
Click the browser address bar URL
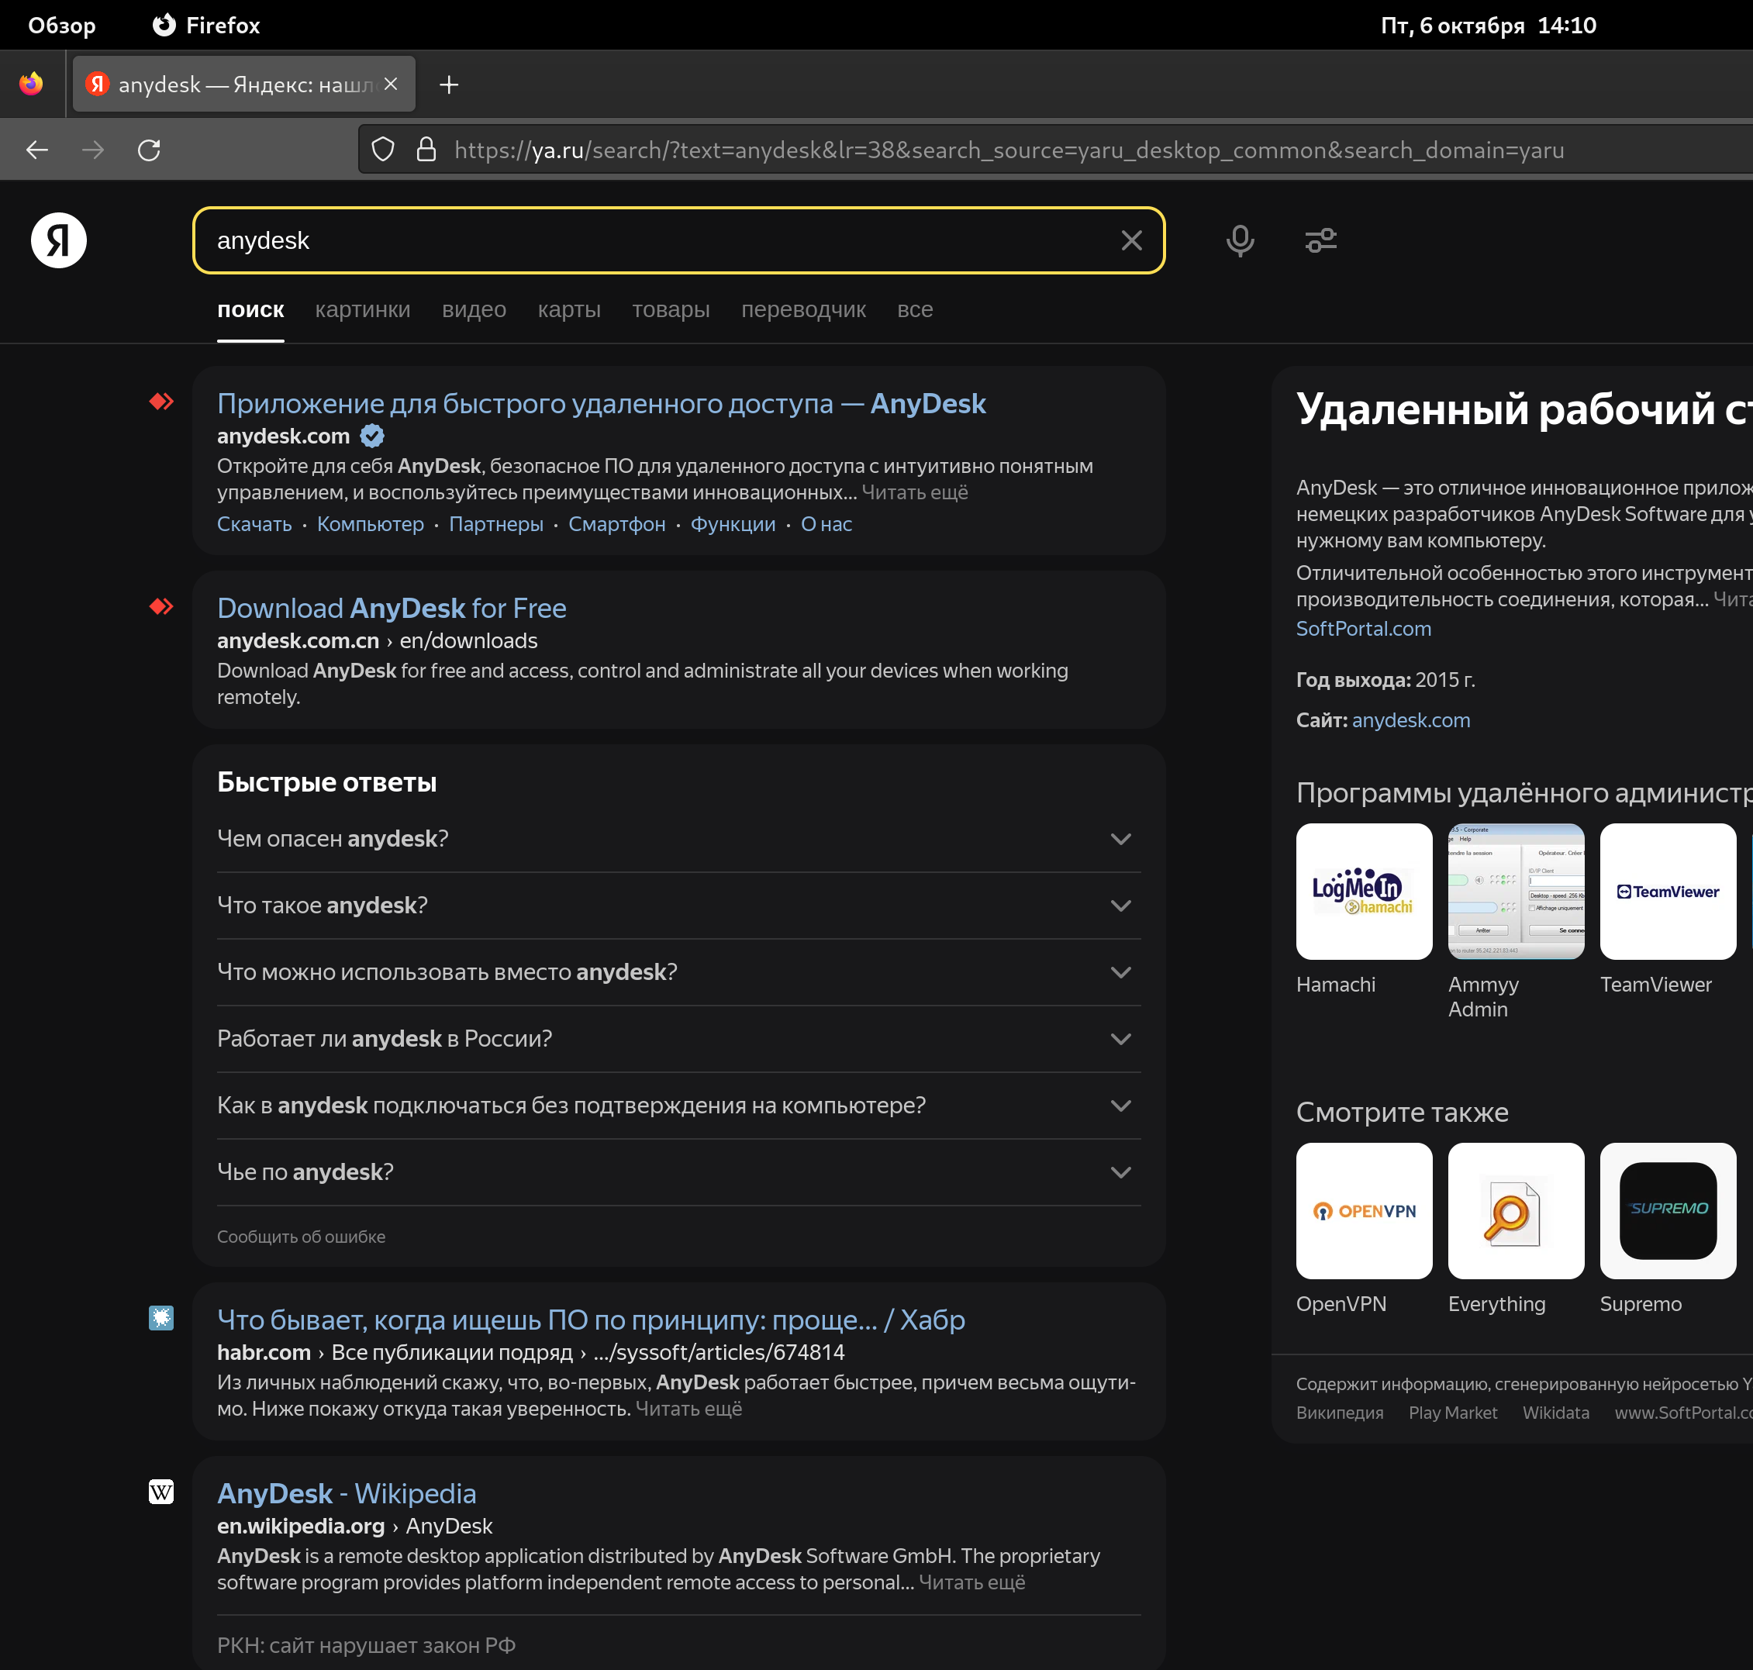(x=1009, y=150)
